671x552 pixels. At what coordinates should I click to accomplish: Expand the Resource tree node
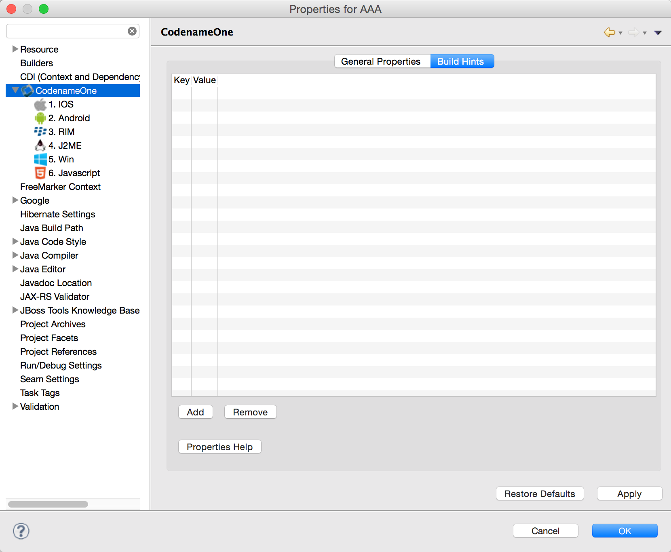[x=15, y=49]
